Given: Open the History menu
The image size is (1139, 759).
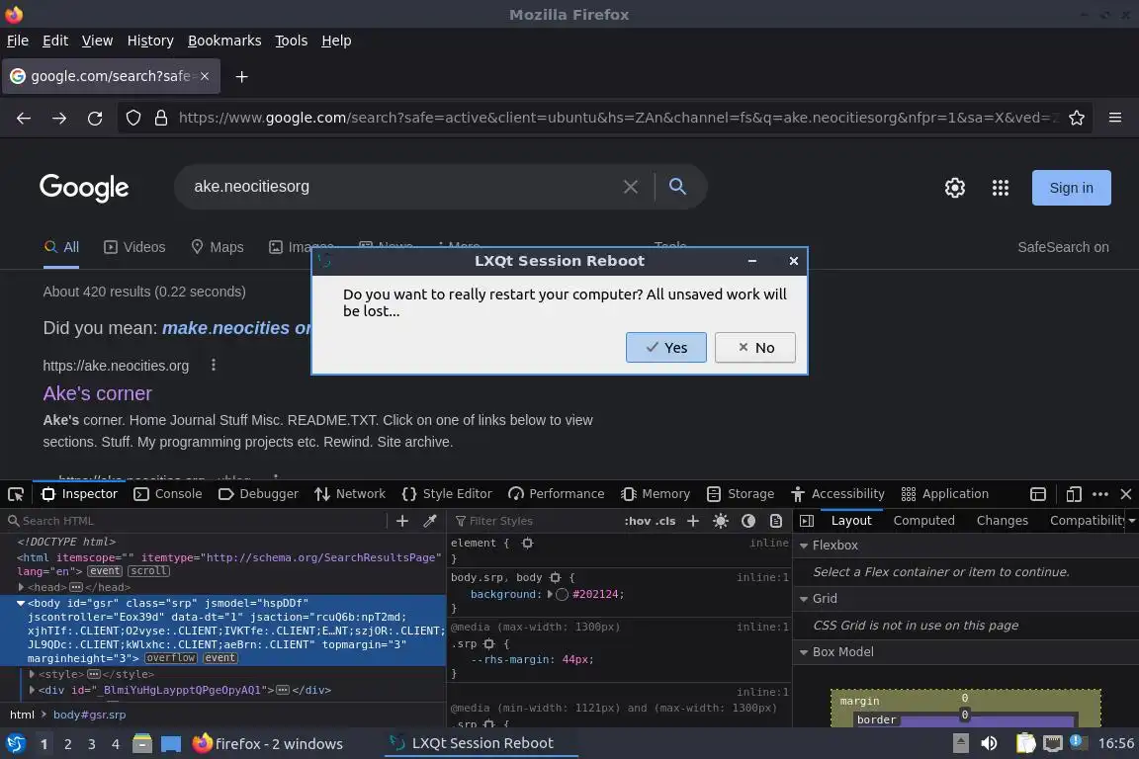Looking at the screenshot, I should pyautogui.click(x=150, y=41).
